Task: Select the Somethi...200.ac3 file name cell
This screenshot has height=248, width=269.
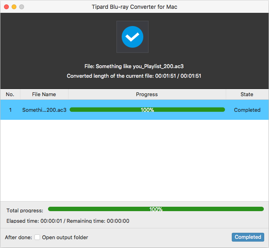Action: [x=44, y=110]
